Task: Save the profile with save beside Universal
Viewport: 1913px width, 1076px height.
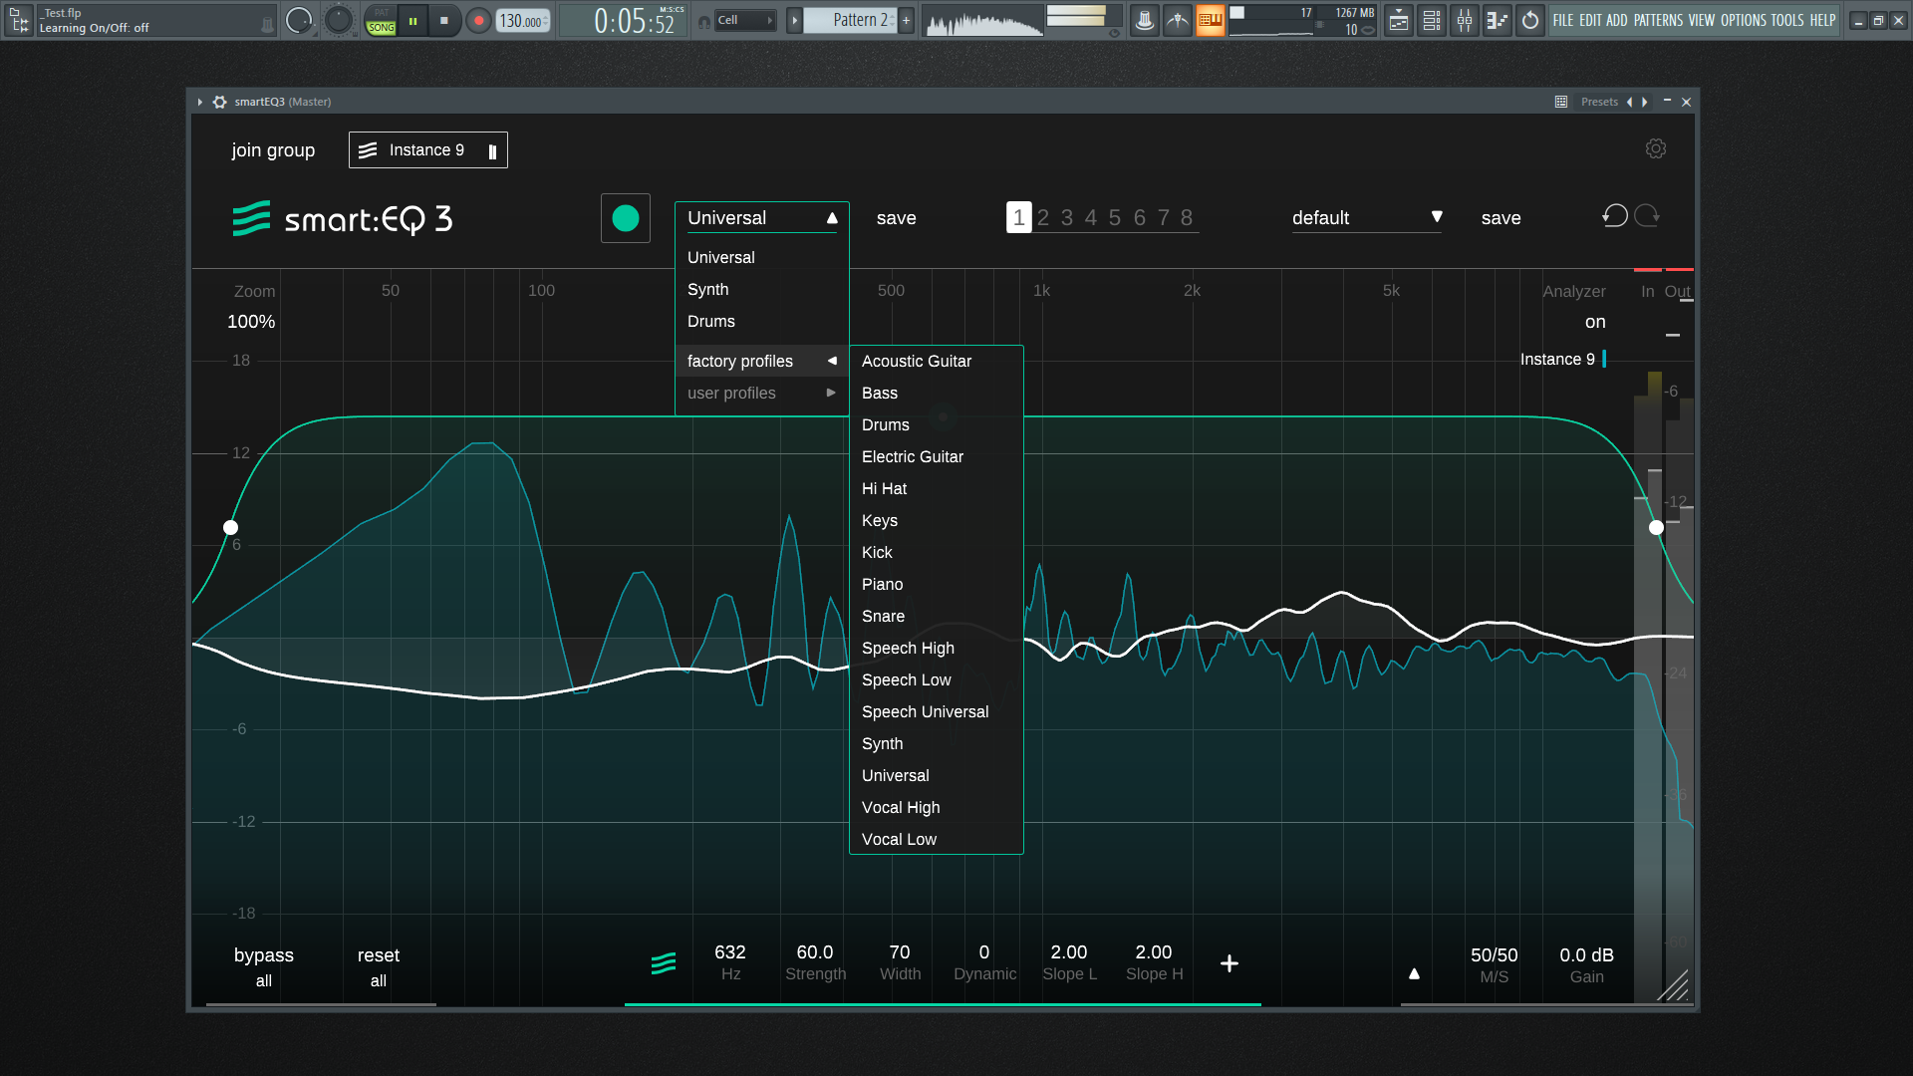Action: coord(897,218)
